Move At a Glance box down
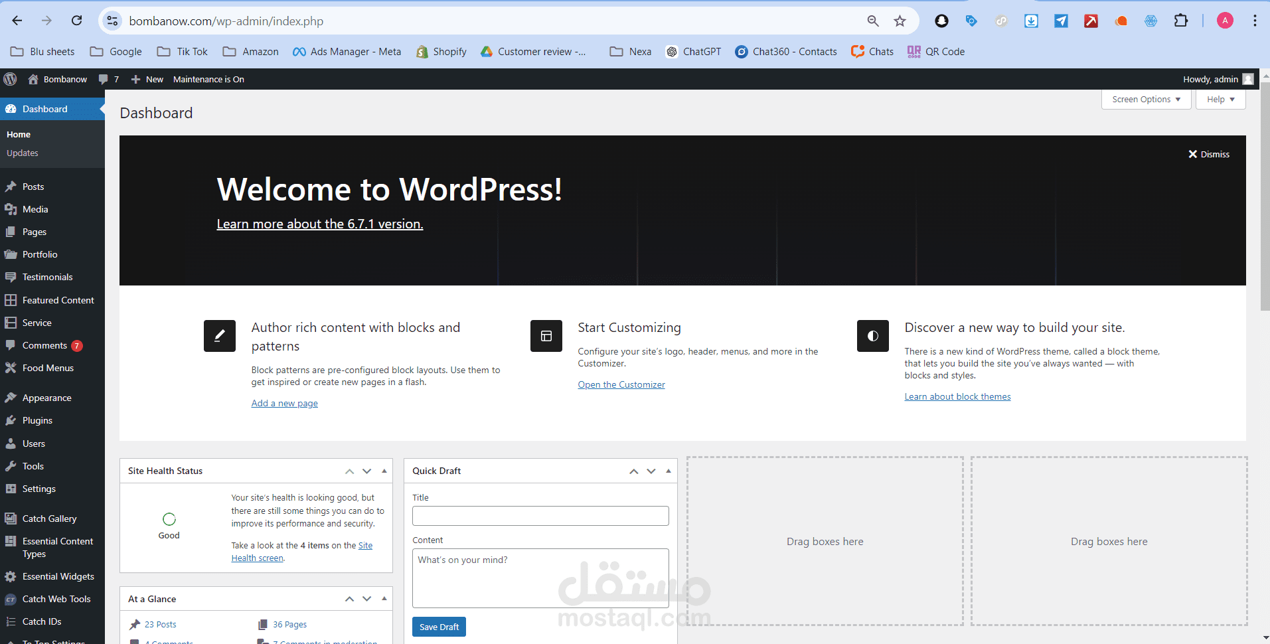 [367, 599]
